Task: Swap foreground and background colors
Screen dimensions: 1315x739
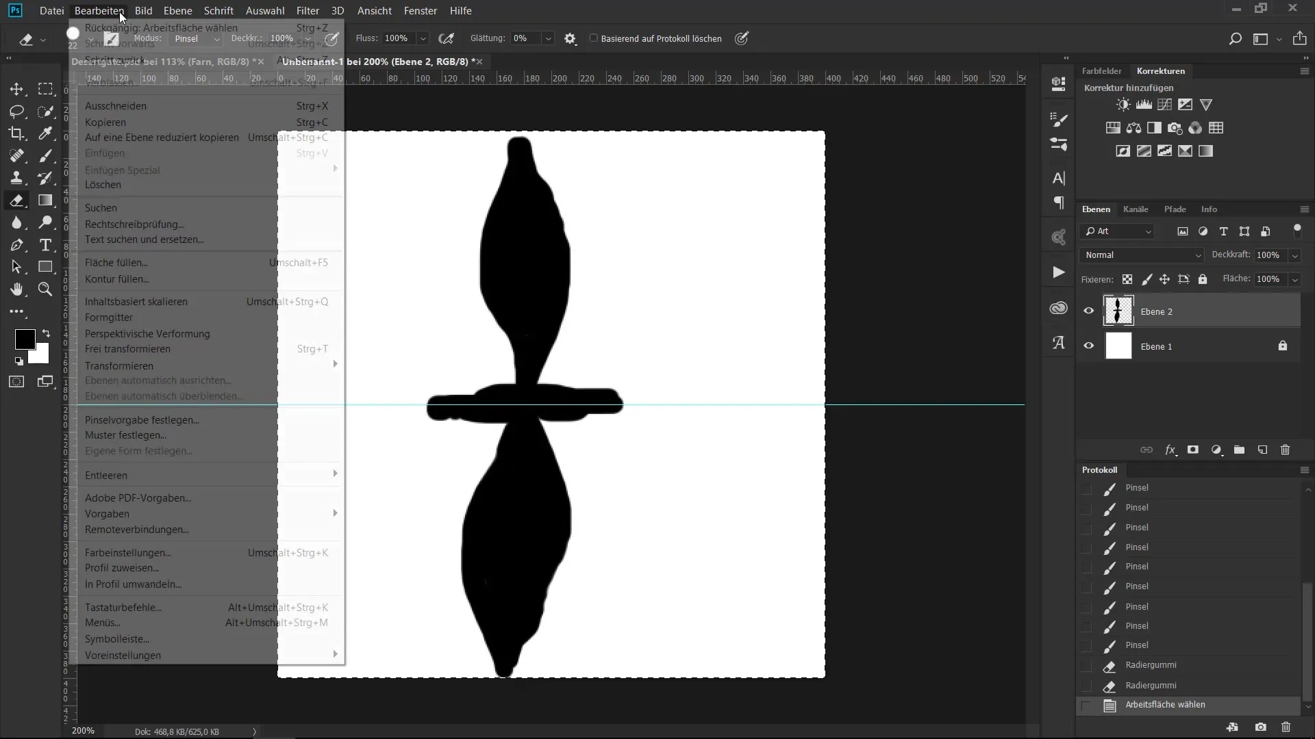Action: click(46, 333)
